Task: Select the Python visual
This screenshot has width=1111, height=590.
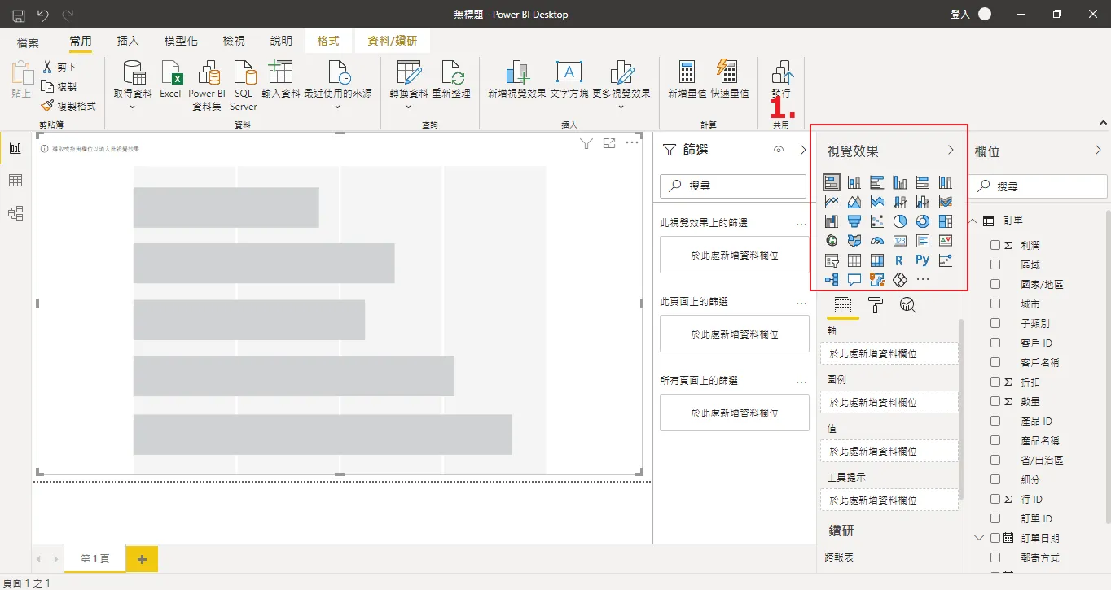Action: click(x=923, y=260)
